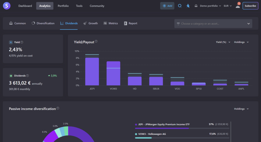261x142 pixels.
Task: Open the Yield (%) chart dropdown
Action: tap(223, 42)
